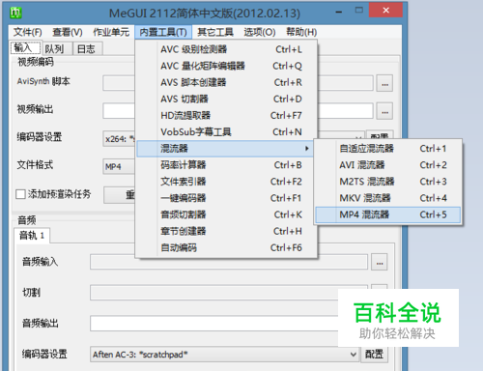The width and height of the screenshot is (483, 371).
Task: Browse for 音频输入 file
Action: 380,263
